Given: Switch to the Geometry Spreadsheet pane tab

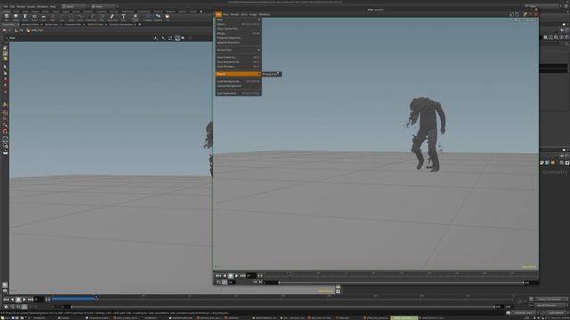Looking at the screenshot, I should (122, 25).
